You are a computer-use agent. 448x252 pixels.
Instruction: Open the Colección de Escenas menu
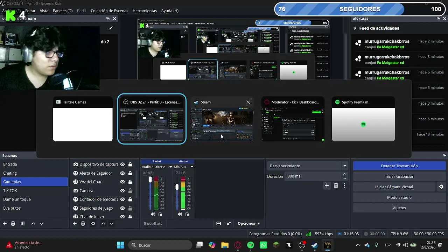(x=109, y=11)
